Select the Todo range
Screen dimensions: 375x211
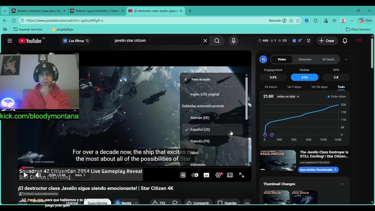coord(341,87)
